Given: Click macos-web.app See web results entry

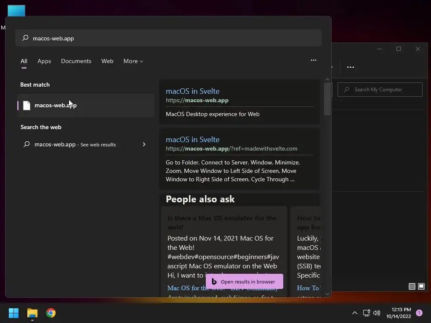Looking at the screenshot, I should click(x=85, y=144).
